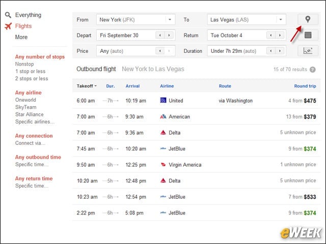Click the JetBlue logo on 10:23 am flight
This screenshot has height=244, width=326.
[163, 197]
